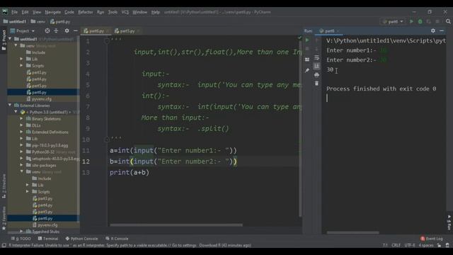The width and height of the screenshot is (453, 255).
Task: Click the Run console's horizontal scrollbar
Action: tap(352, 232)
